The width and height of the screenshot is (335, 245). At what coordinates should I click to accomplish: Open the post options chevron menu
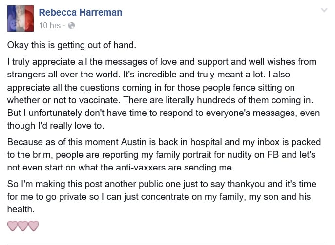coord(324,10)
